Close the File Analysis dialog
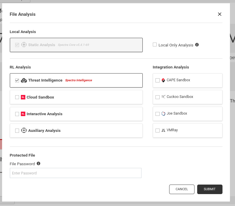The width and height of the screenshot is (235, 206). [x=220, y=14]
